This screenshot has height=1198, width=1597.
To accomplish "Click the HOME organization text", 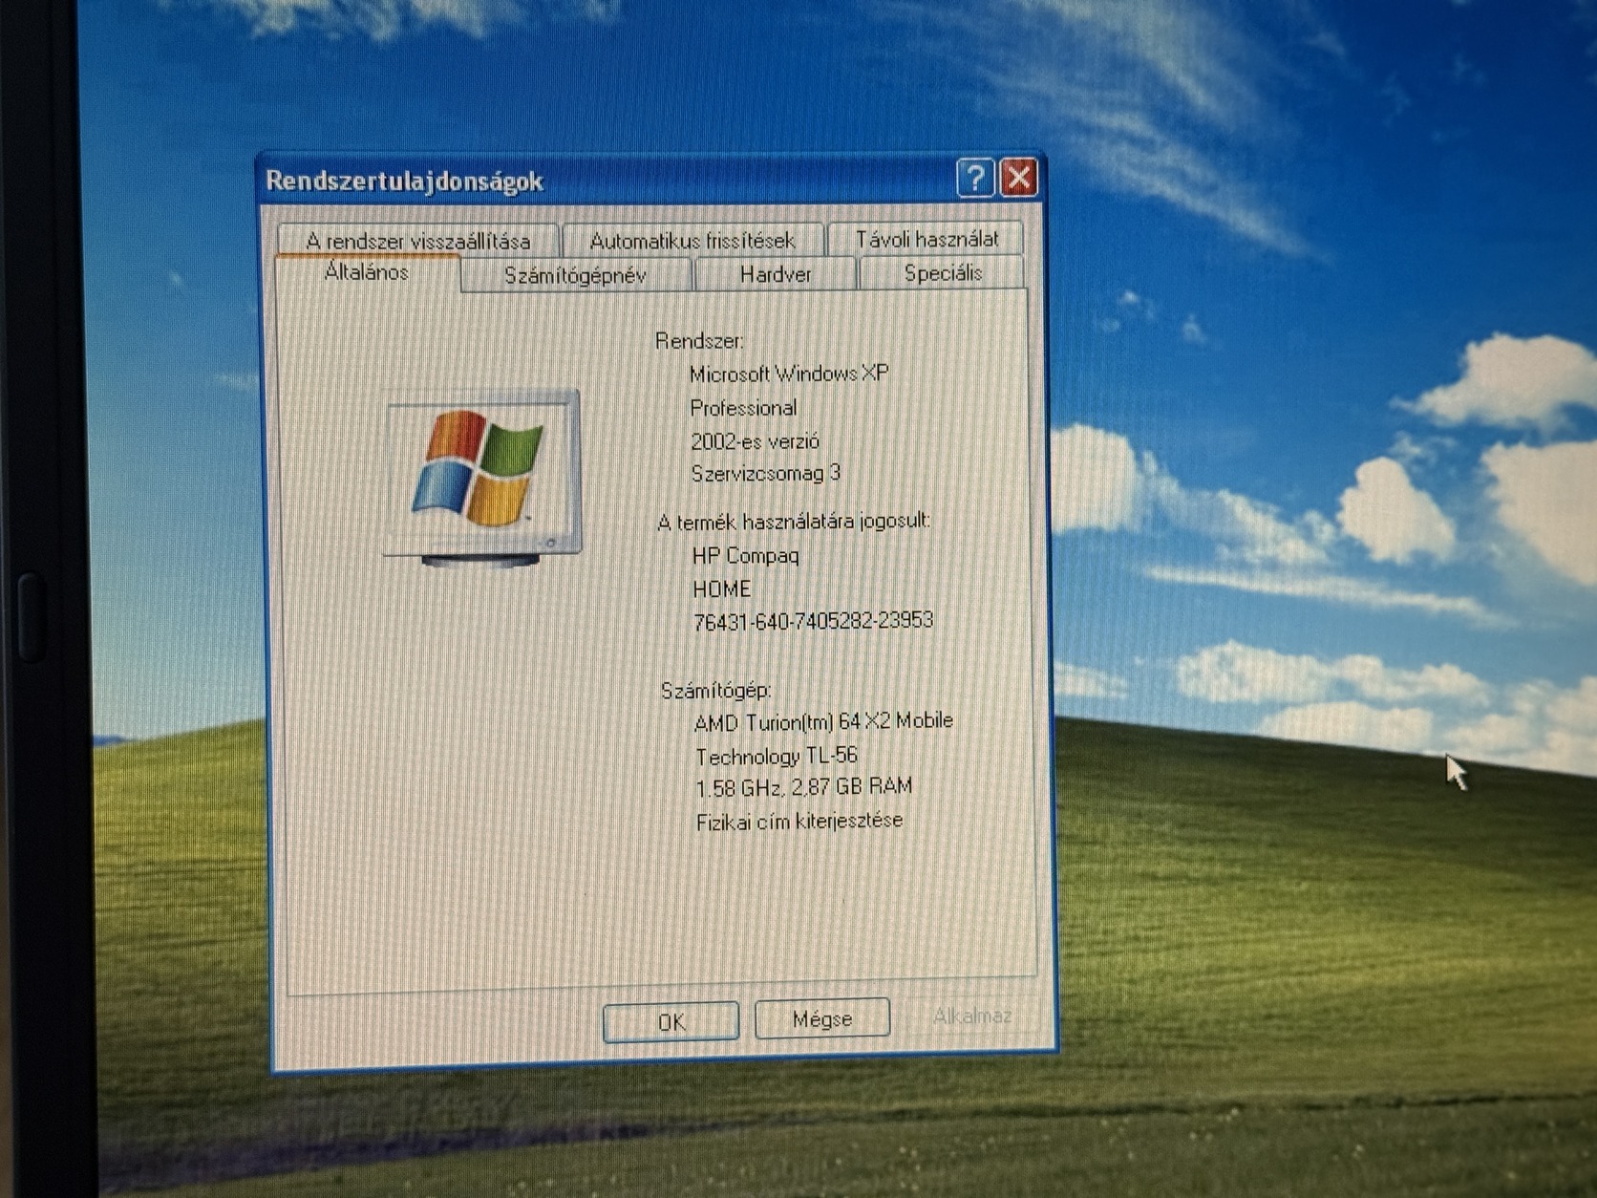I will [722, 588].
